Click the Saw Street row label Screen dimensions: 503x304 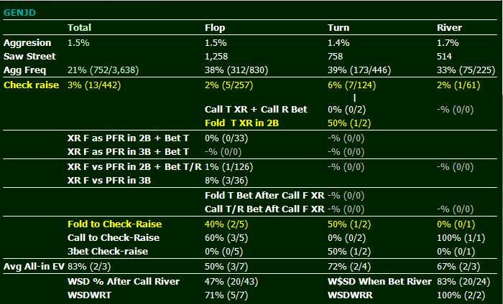[29, 56]
